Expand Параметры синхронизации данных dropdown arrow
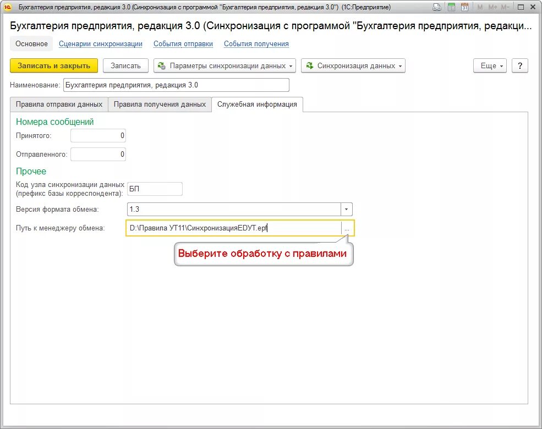The width and height of the screenshot is (542, 429). click(x=291, y=66)
